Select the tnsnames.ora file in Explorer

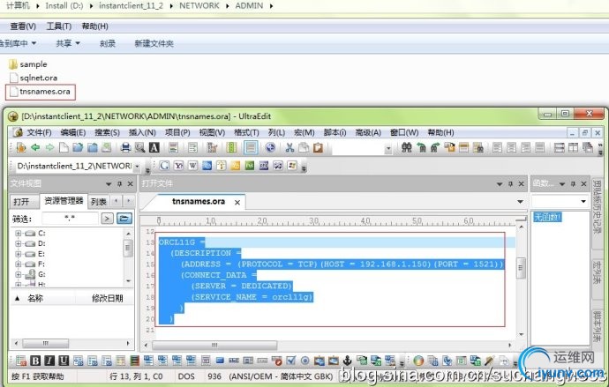(x=41, y=92)
